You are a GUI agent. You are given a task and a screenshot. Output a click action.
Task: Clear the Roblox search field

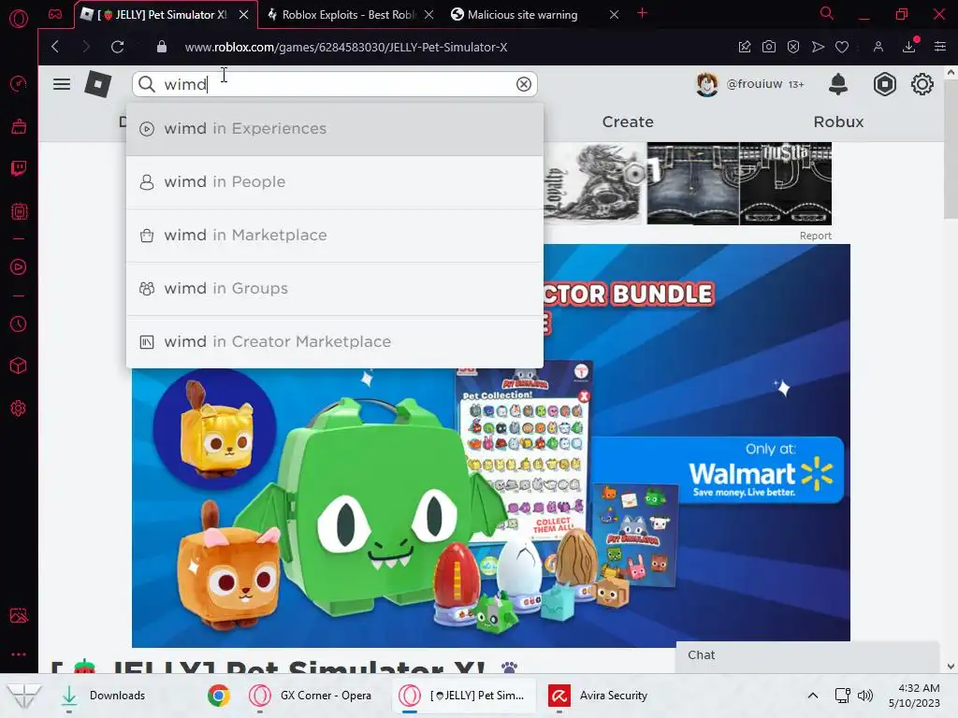pyautogui.click(x=524, y=84)
